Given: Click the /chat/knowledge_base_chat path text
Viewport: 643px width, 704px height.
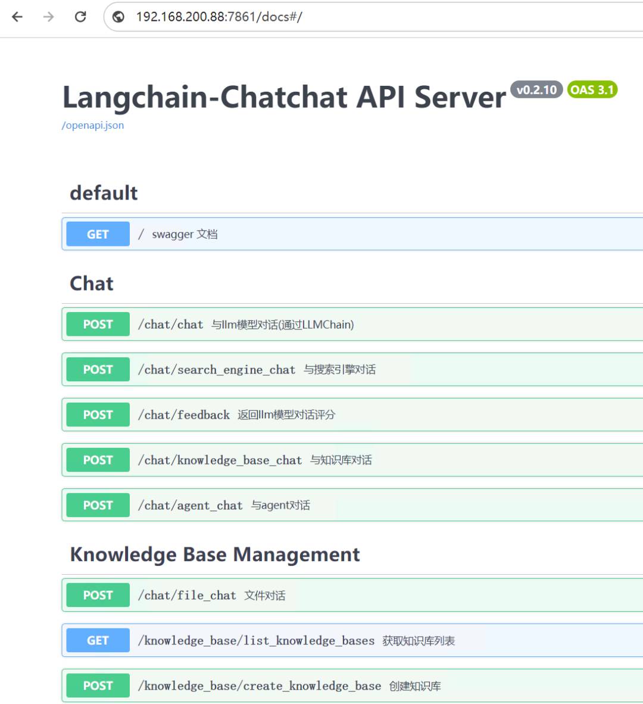Looking at the screenshot, I should click(220, 460).
